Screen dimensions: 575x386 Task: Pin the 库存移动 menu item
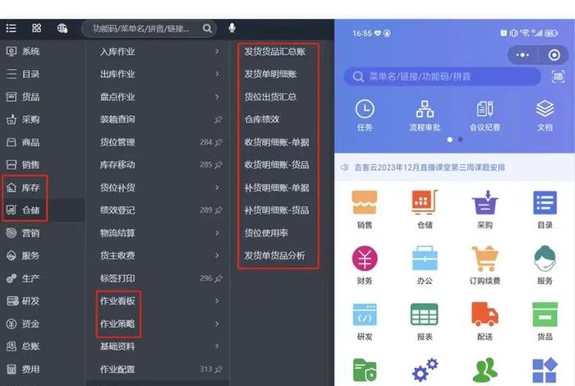pos(218,165)
